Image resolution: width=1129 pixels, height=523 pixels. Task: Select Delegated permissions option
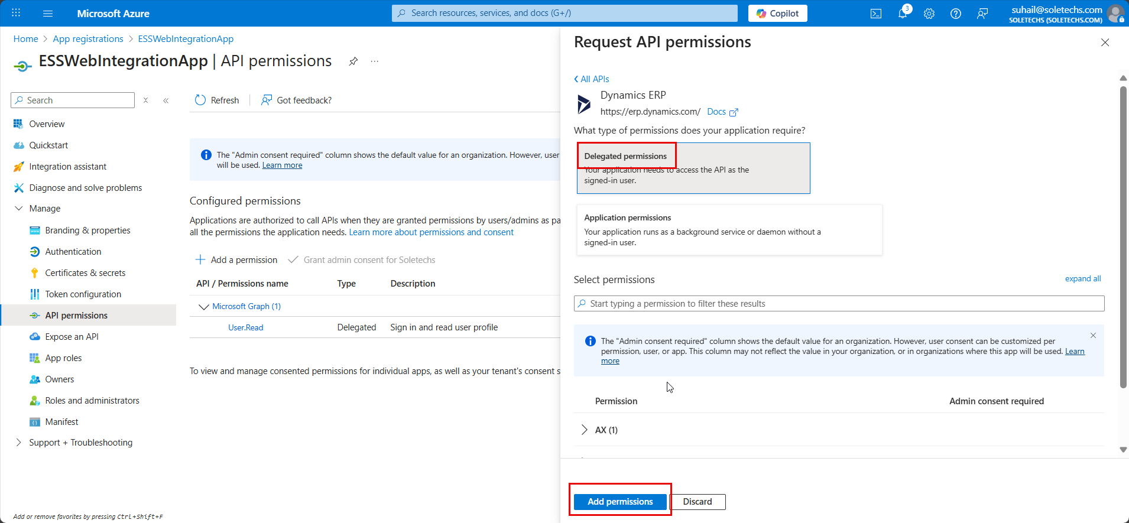[693, 168]
